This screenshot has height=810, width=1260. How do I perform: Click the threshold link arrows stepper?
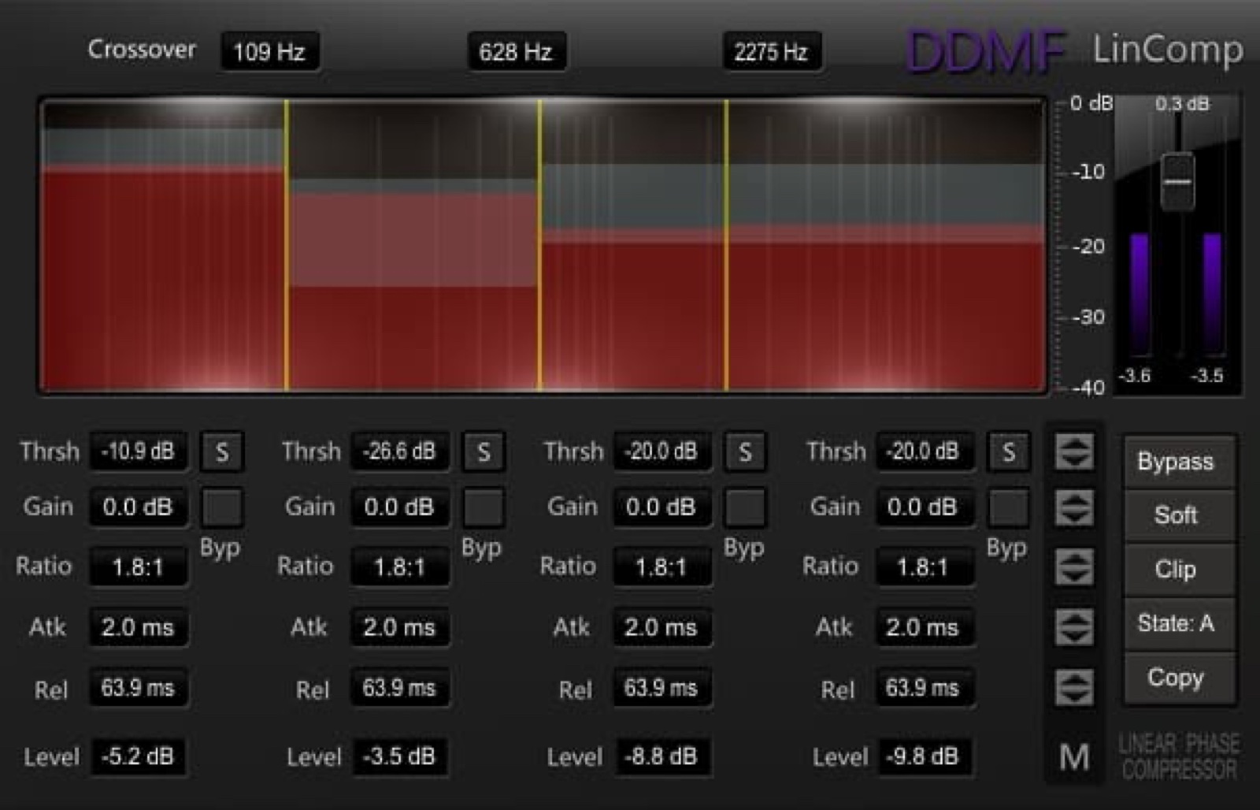1074,451
